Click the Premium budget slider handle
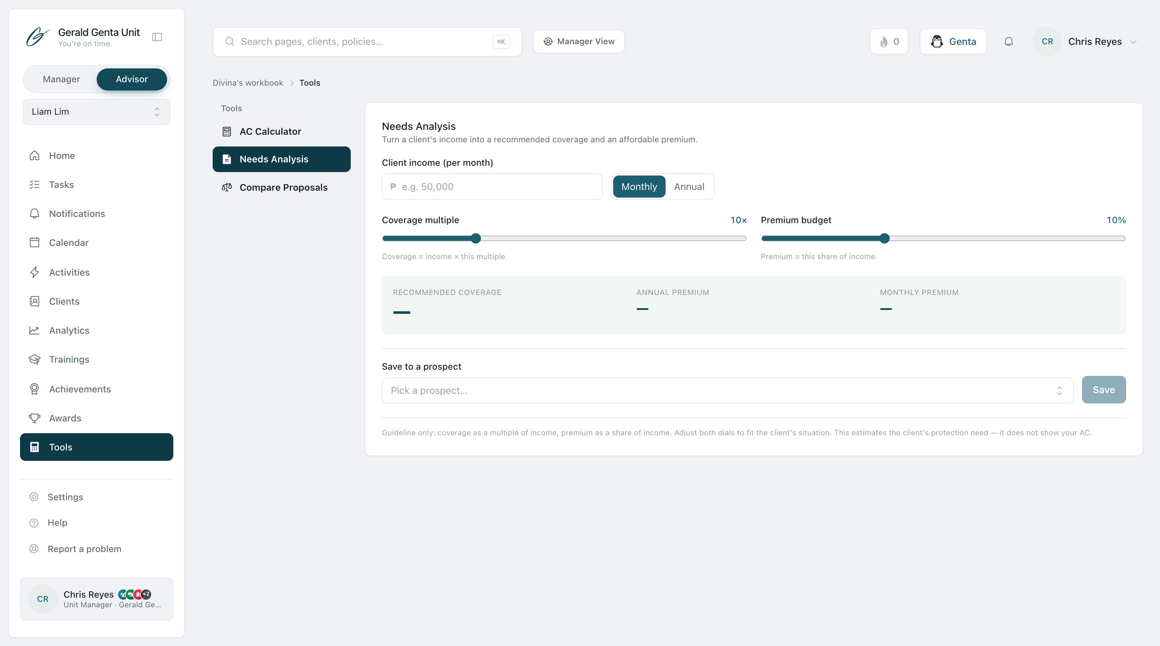 coord(884,238)
